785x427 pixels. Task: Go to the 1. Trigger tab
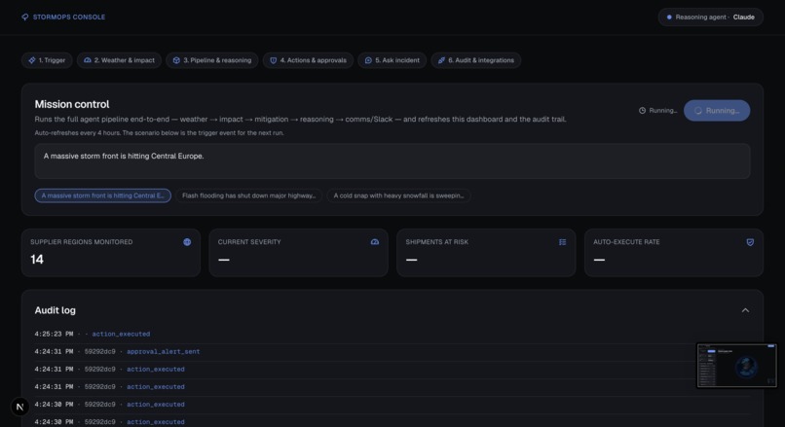[x=47, y=60]
